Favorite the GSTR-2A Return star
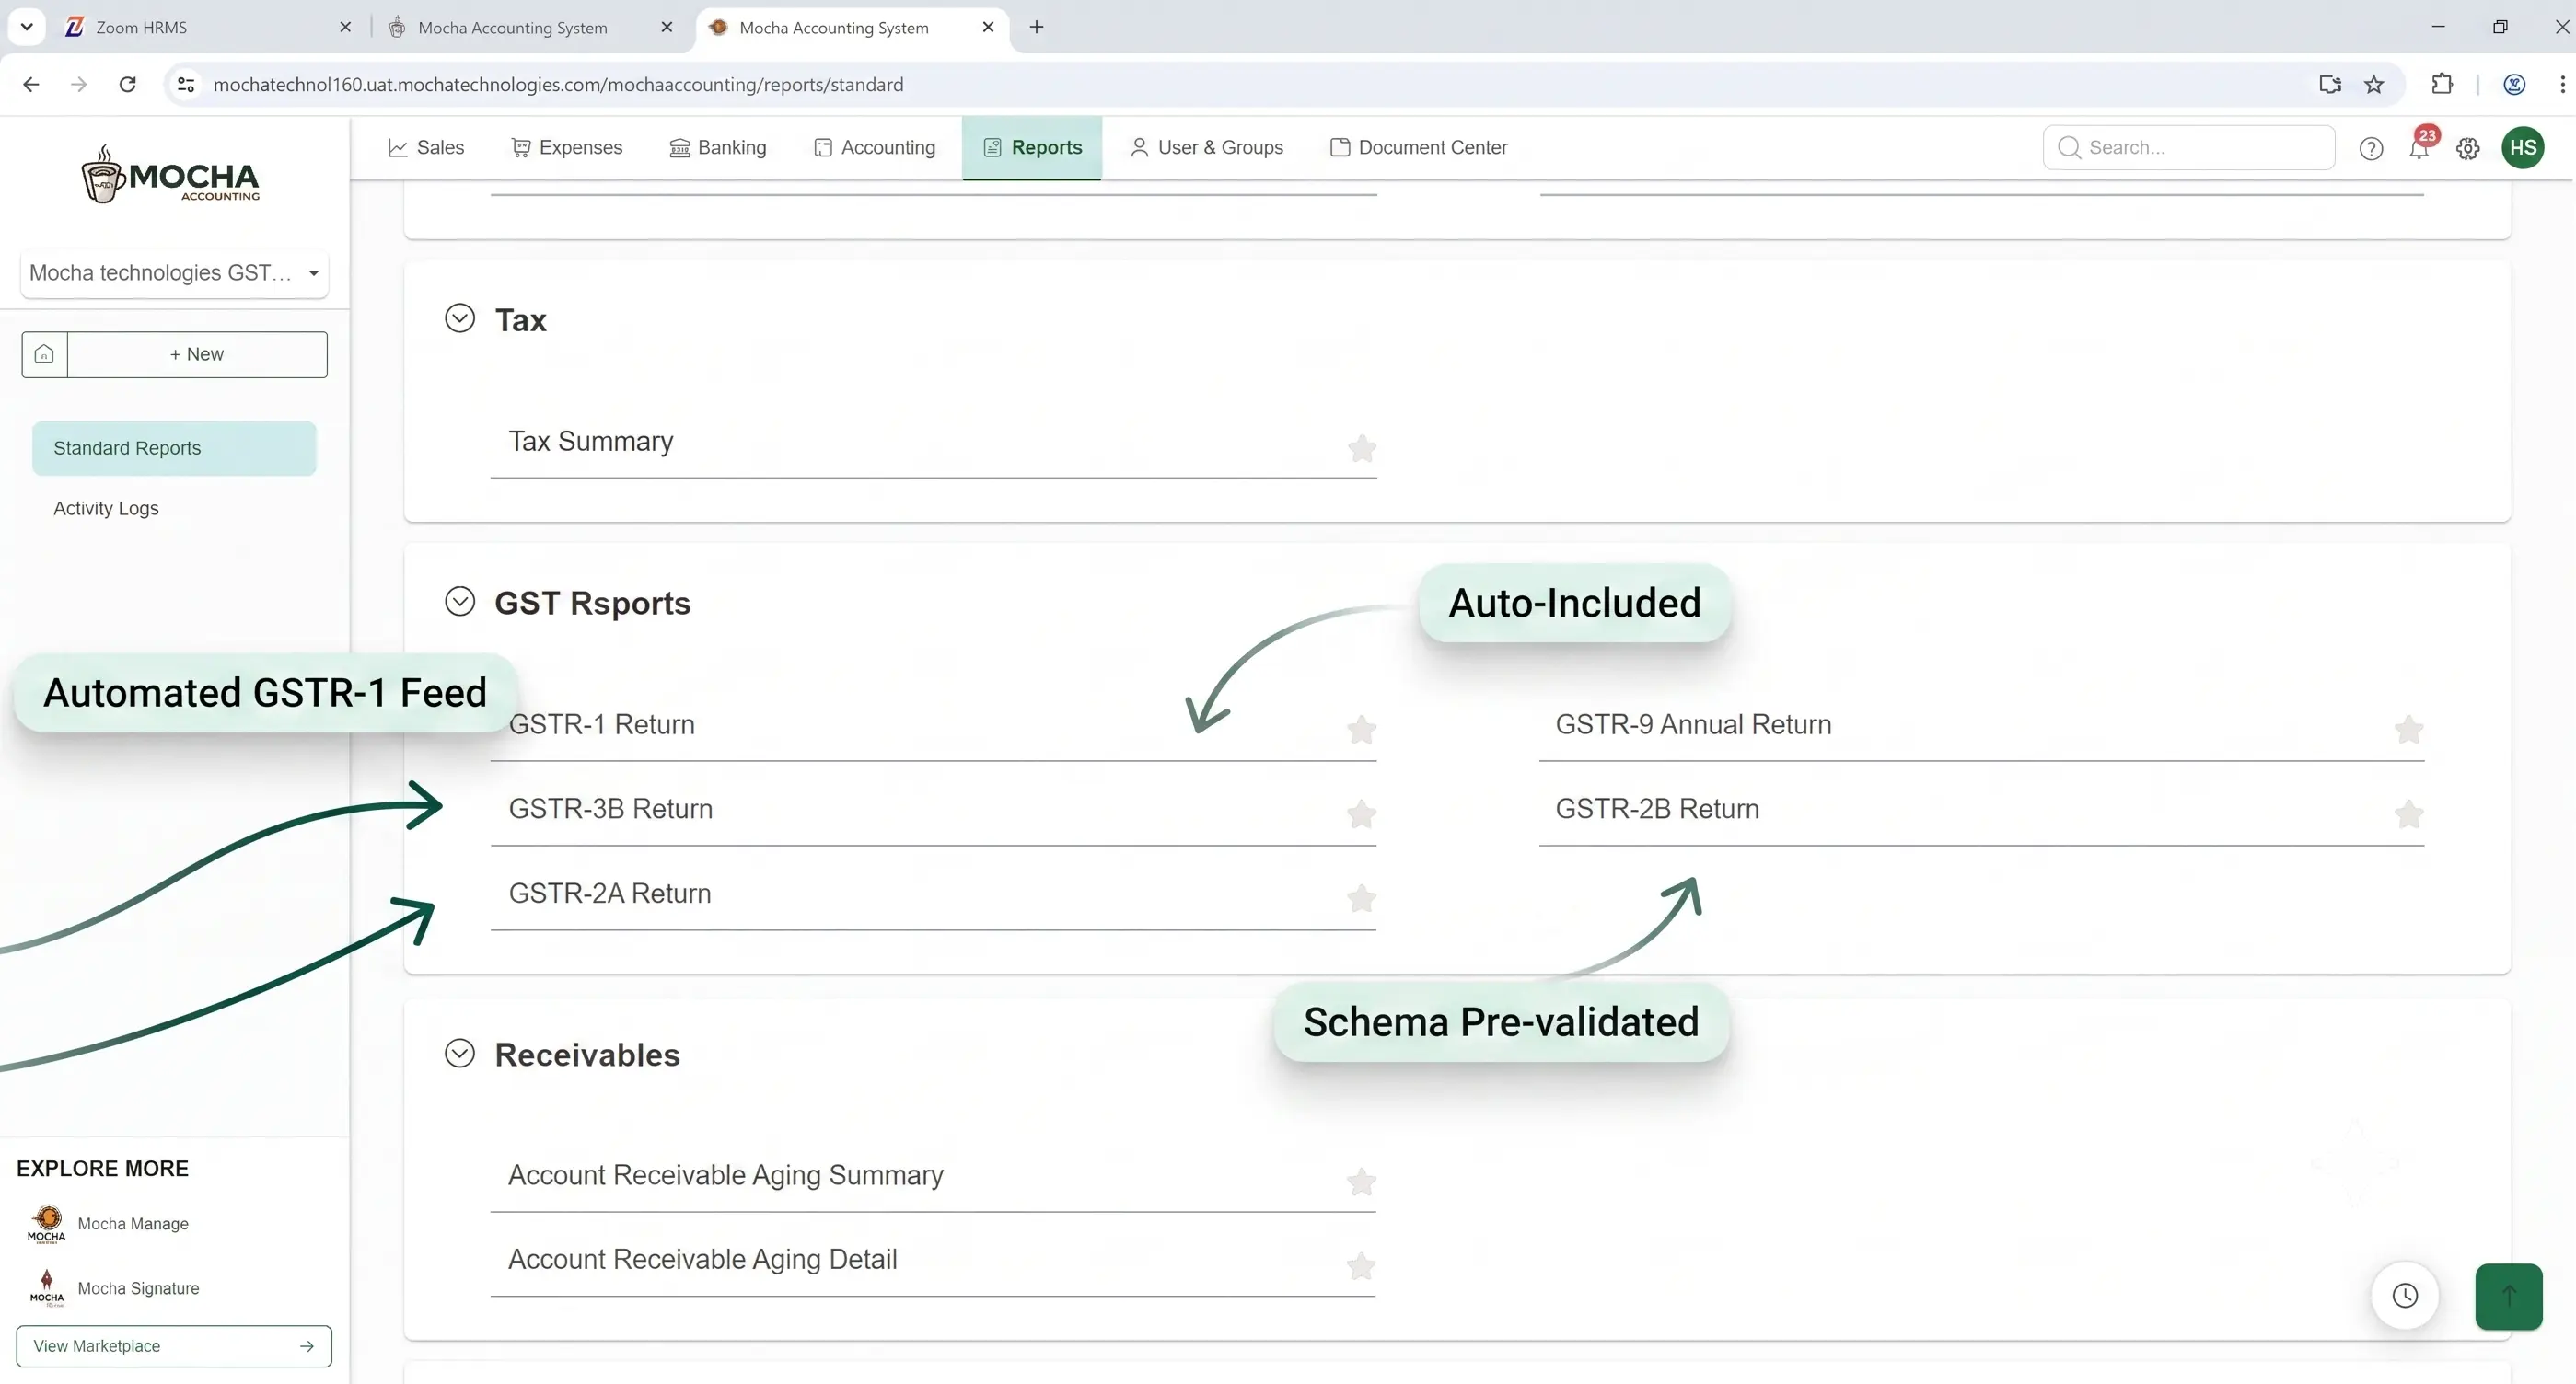 [x=1361, y=898]
